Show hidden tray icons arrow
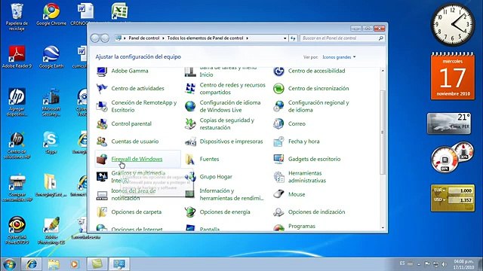Screen dimensions: 483x271 418,264
